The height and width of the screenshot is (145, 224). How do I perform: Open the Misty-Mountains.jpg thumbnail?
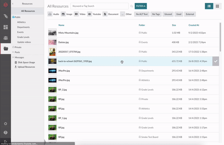point(52,33)
